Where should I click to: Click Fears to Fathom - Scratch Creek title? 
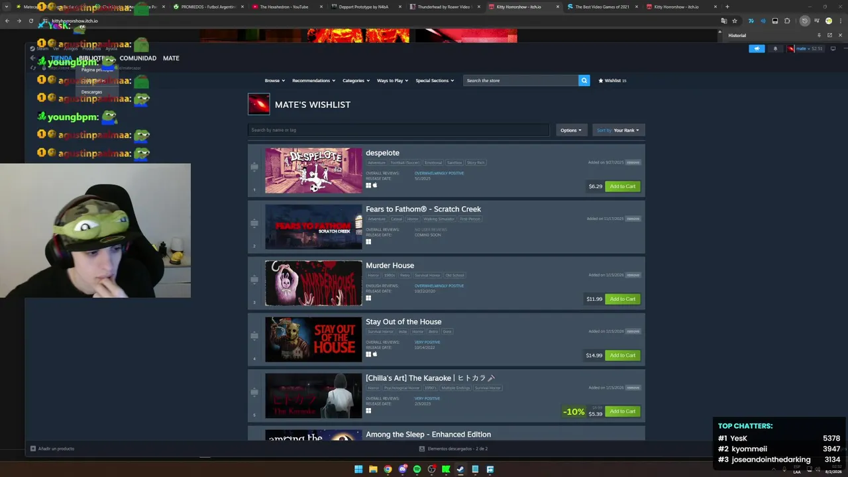point(423,209)
